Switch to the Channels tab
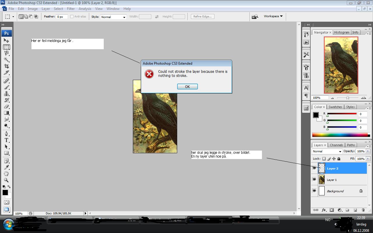 tap(336, 145)
